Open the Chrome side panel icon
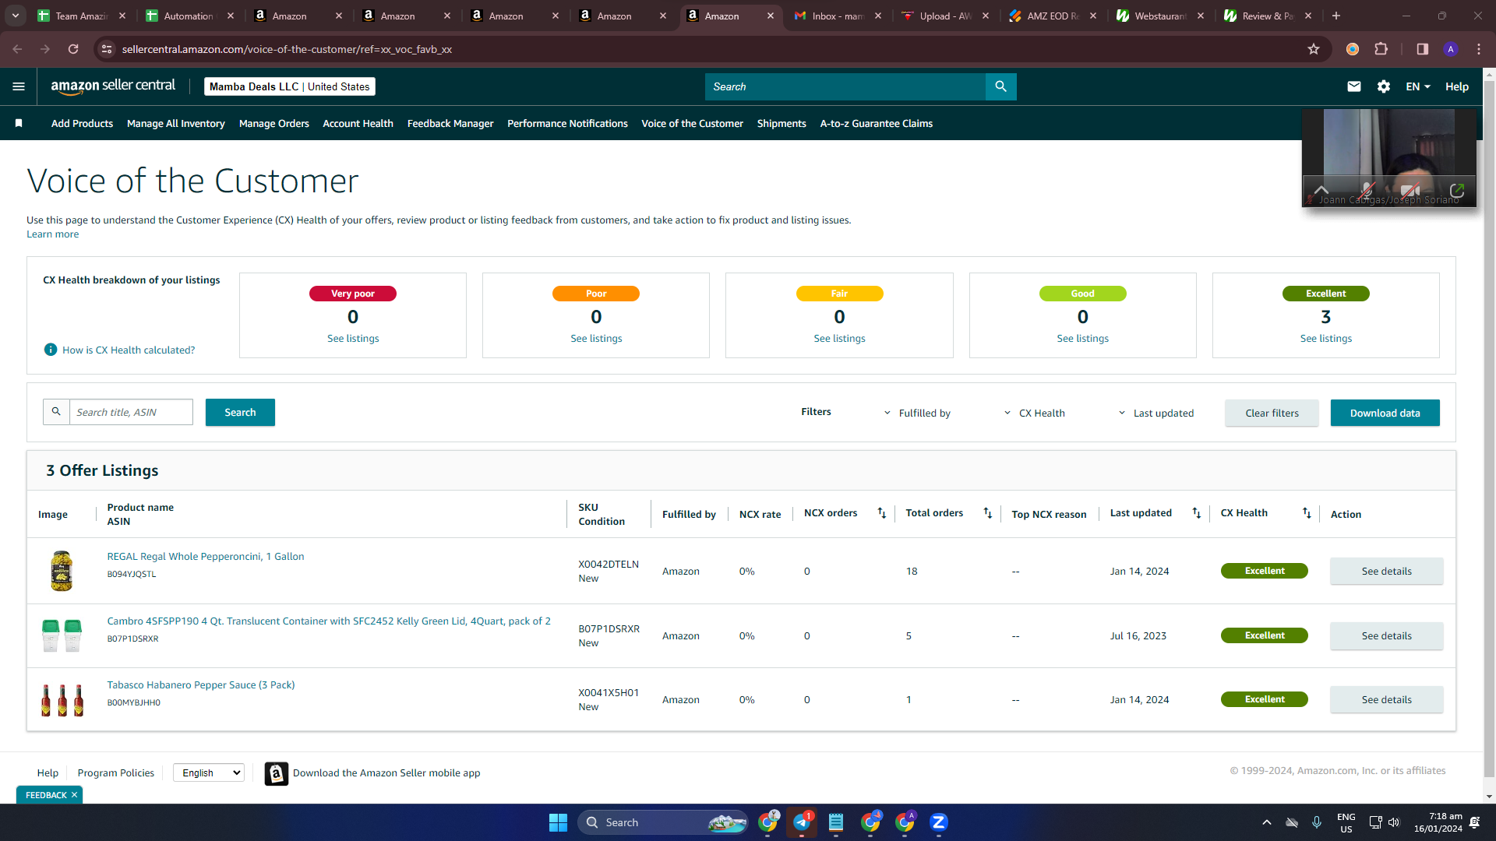This screenshot has width=1496, height=841. tap(1423, 49)
